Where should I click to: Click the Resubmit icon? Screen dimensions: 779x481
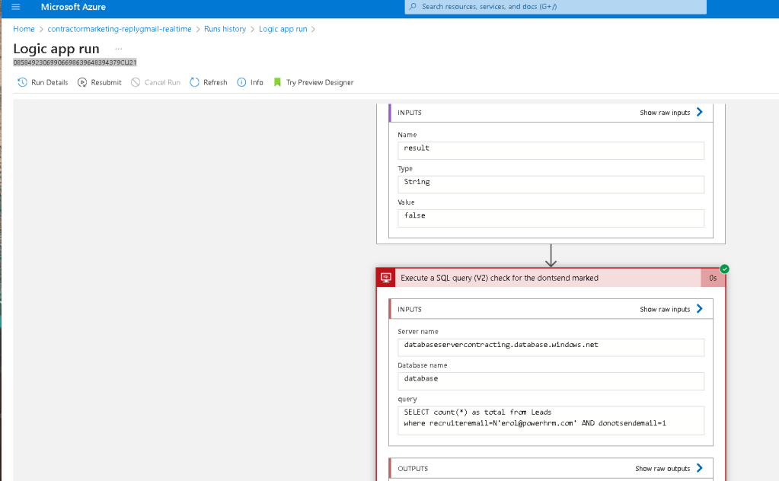click(x=82, y=82)
